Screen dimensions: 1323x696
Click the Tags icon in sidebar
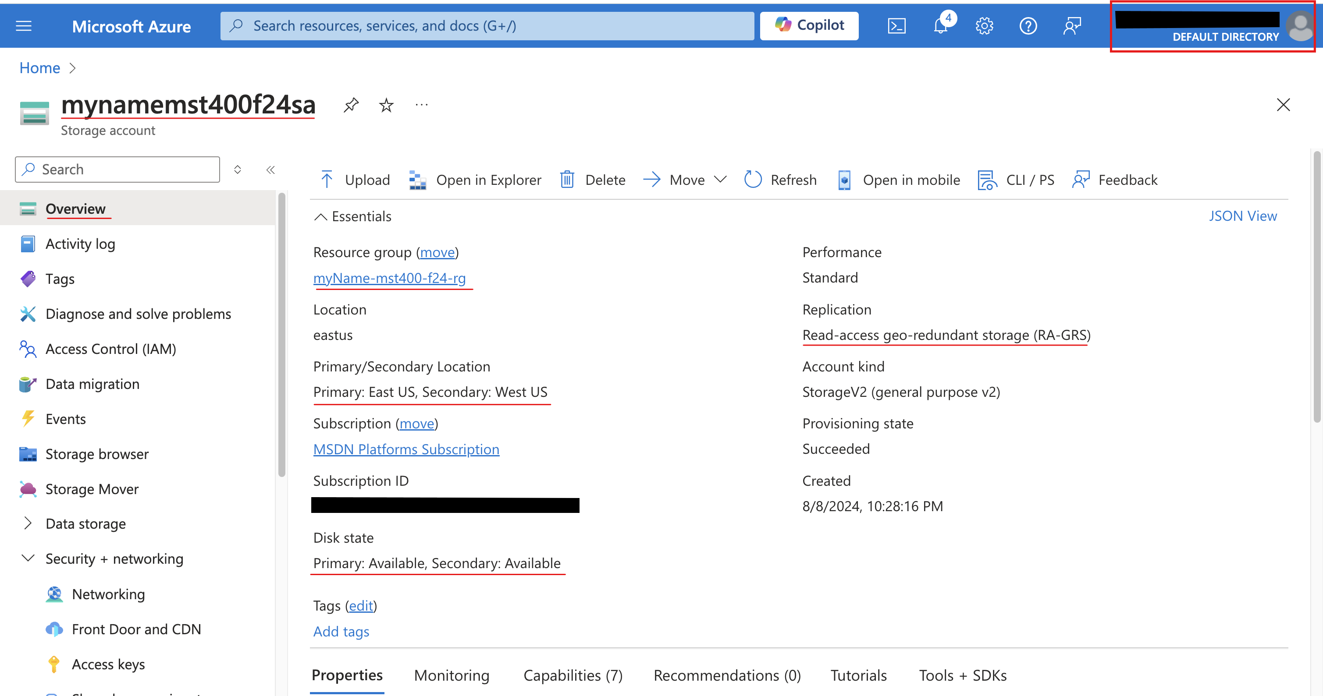28,279
